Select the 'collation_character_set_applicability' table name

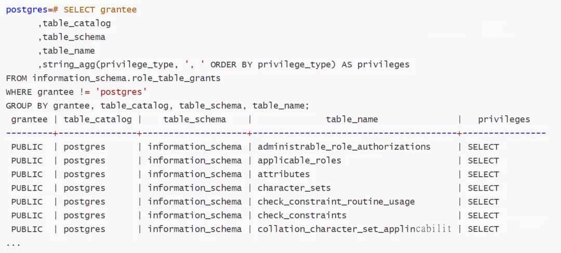click(354, 229)
